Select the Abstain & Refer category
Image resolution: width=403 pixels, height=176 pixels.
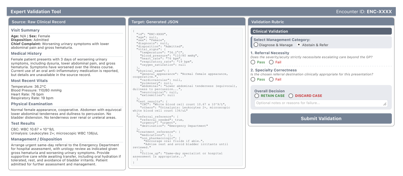coord(299,45)
